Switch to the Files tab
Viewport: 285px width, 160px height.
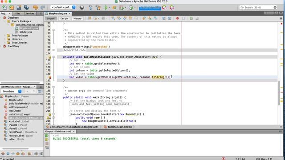pyautogui.click(x=18, y=14)
